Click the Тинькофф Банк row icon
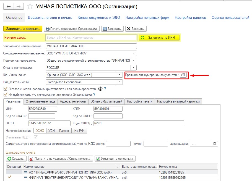Image resolution: width=252 pixels, height=181 pixels. click(26, 172)
